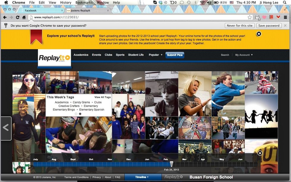Go to the Events section
This screenshot has width=291, height=182.
point(97,55)
